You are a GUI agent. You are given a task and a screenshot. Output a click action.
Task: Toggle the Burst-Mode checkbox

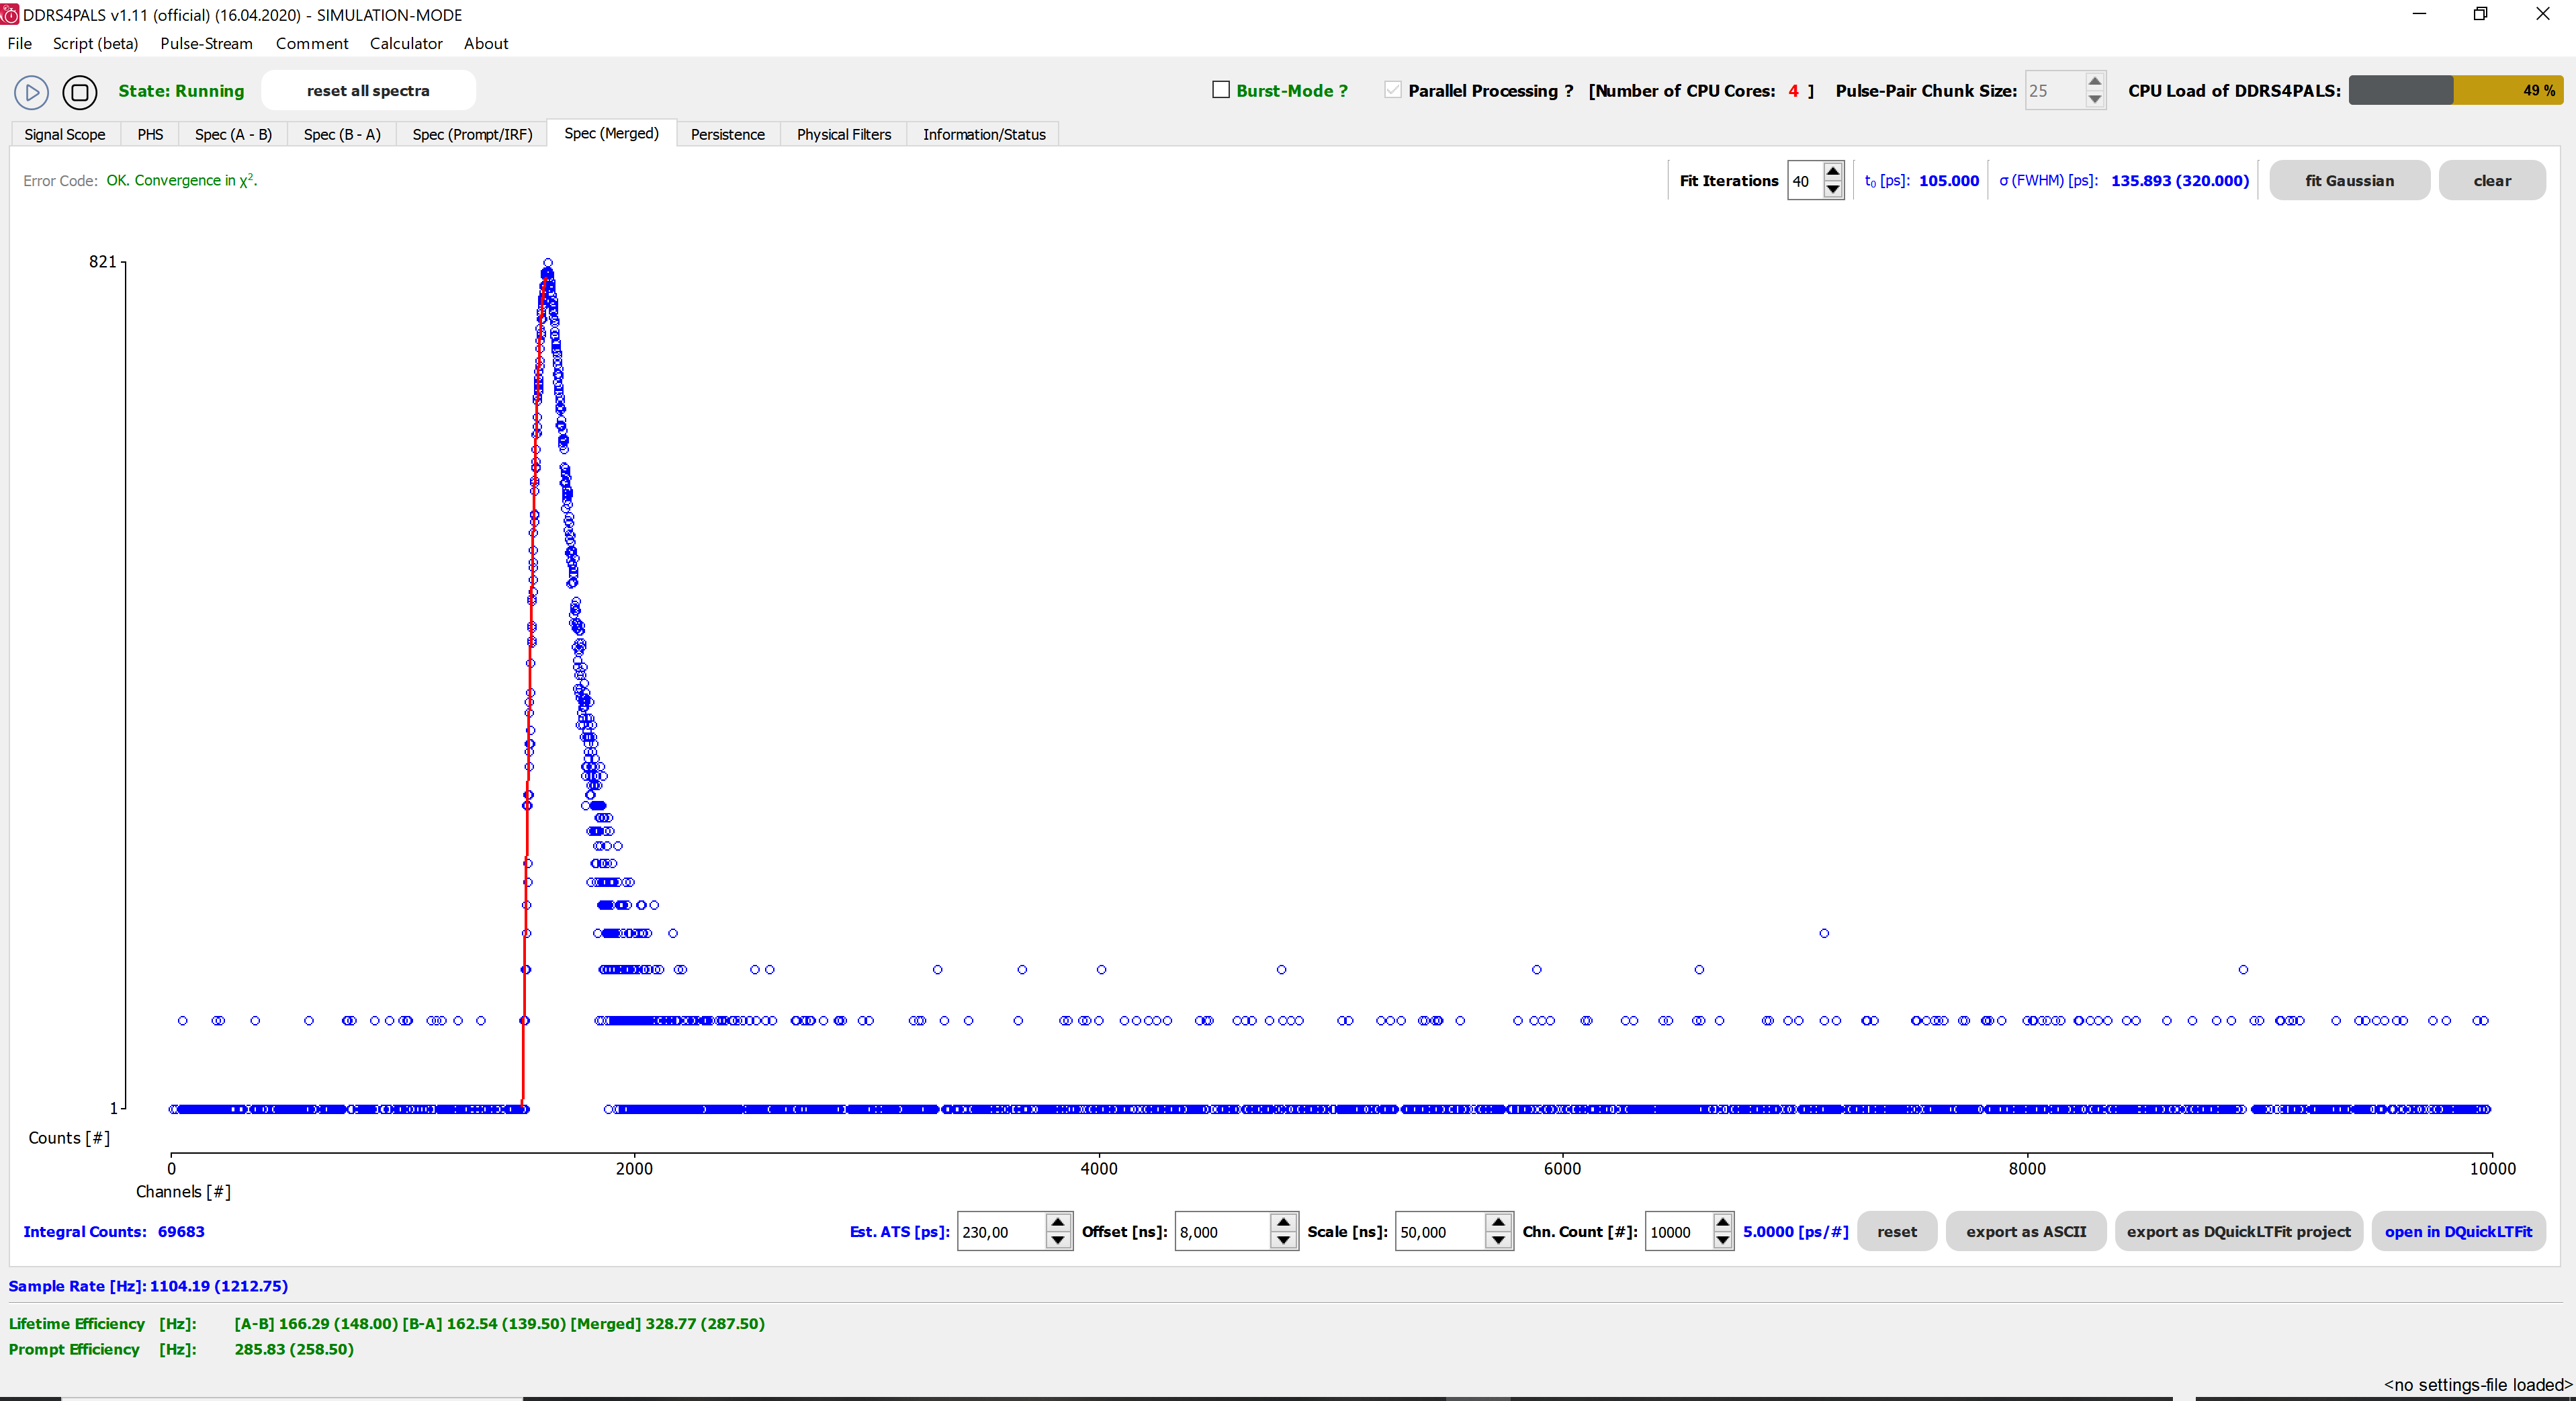[1221, 90]
